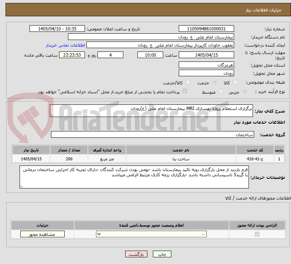The image size is (291, 264).
Task: Click the resize handle of توضیحات خریدار box
Action: pyautogui.click(x=21, y=186)
